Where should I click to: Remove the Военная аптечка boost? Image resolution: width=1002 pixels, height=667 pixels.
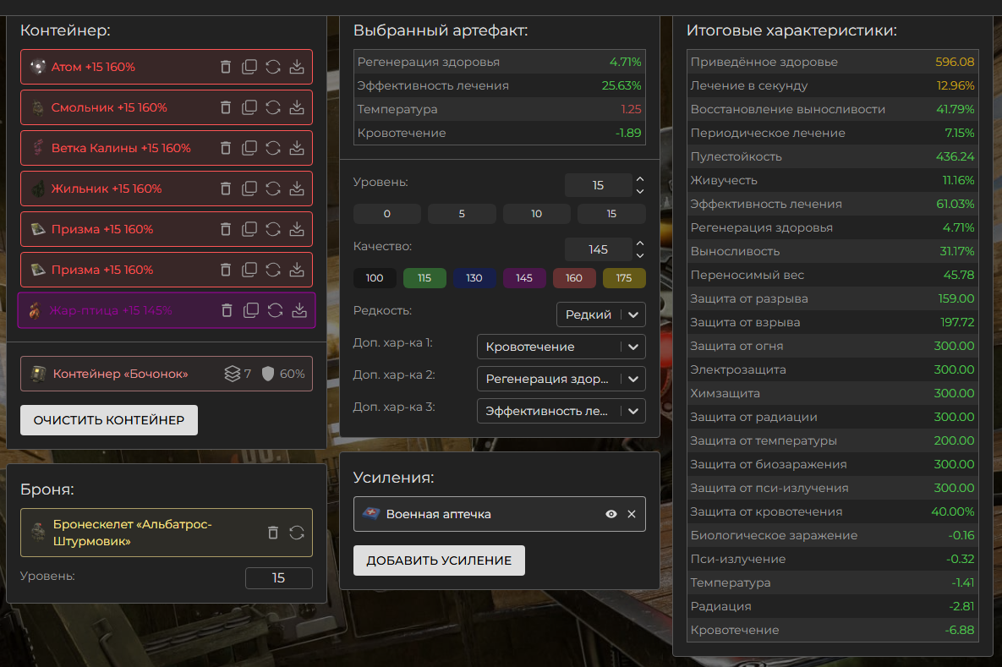[632, 514]
